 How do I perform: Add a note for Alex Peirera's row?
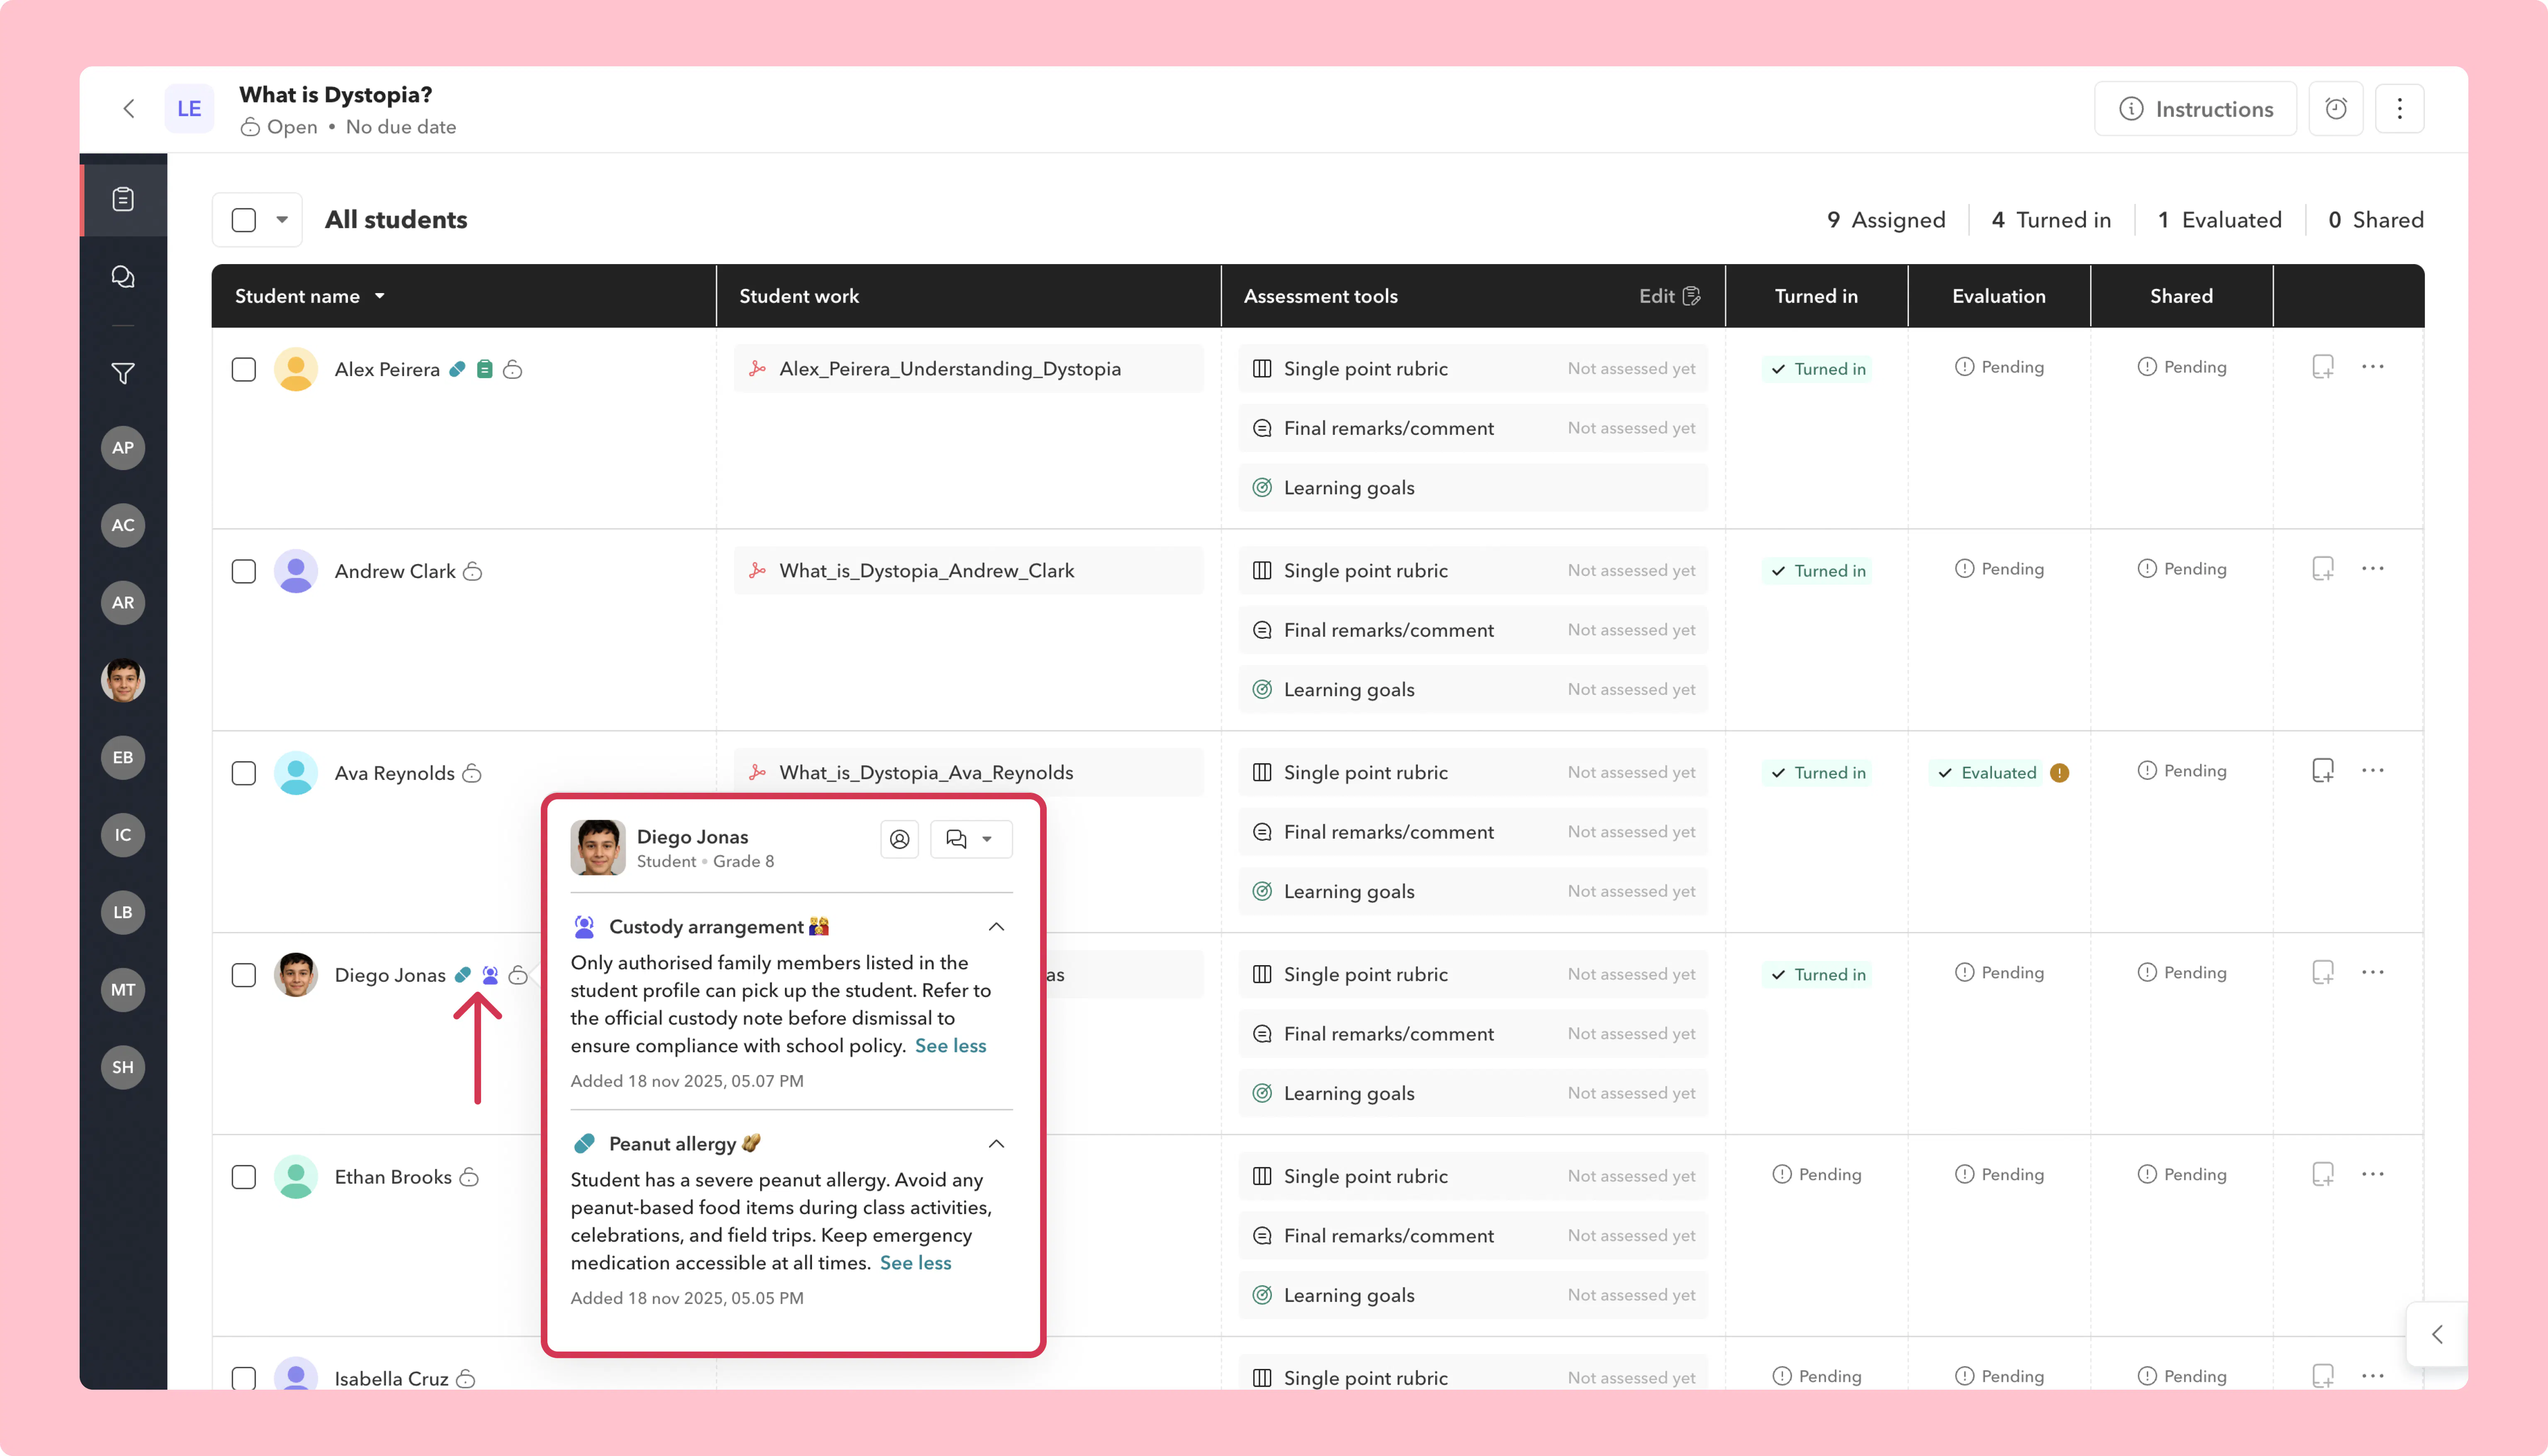tap(2323, 367)
